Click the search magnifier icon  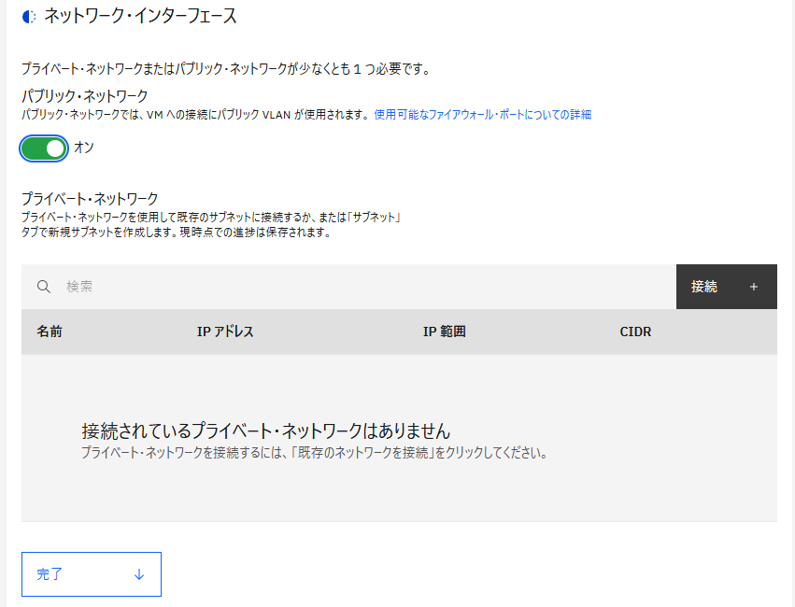point(44,287)
